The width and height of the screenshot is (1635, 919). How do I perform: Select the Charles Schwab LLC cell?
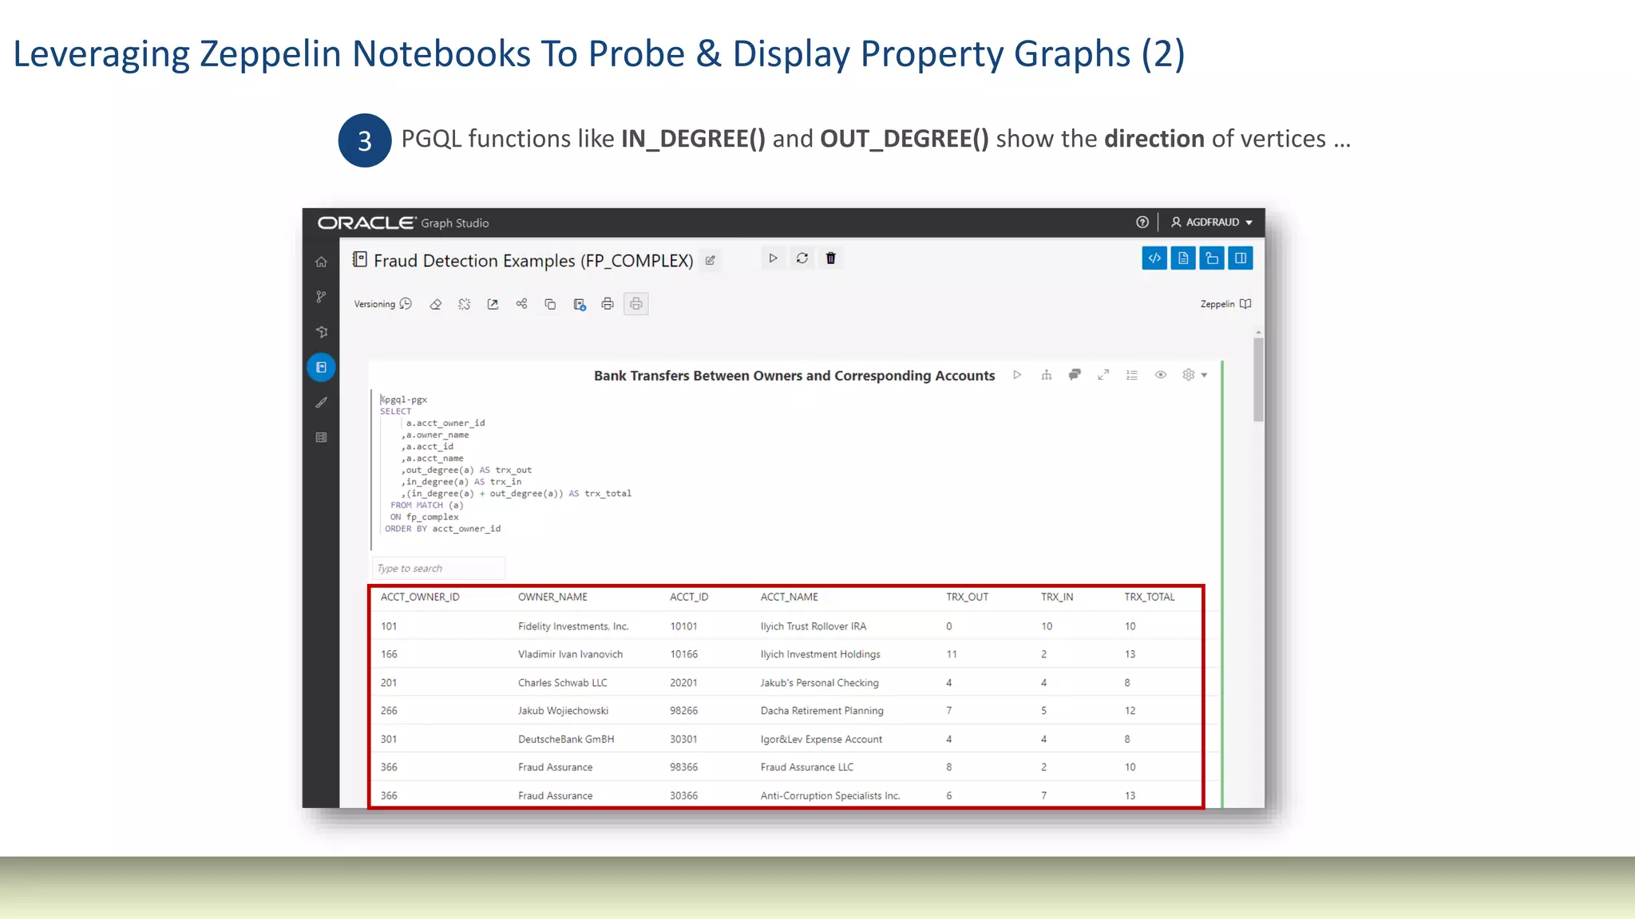pos(562,683)
